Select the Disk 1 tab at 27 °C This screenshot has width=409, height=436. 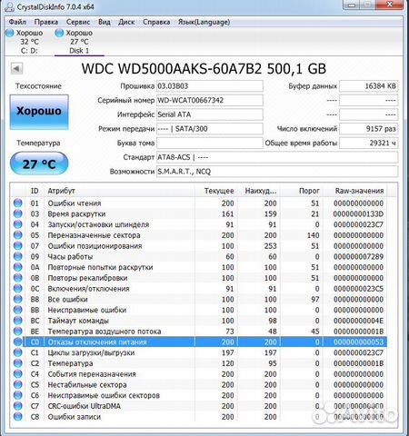pos(79,42)
